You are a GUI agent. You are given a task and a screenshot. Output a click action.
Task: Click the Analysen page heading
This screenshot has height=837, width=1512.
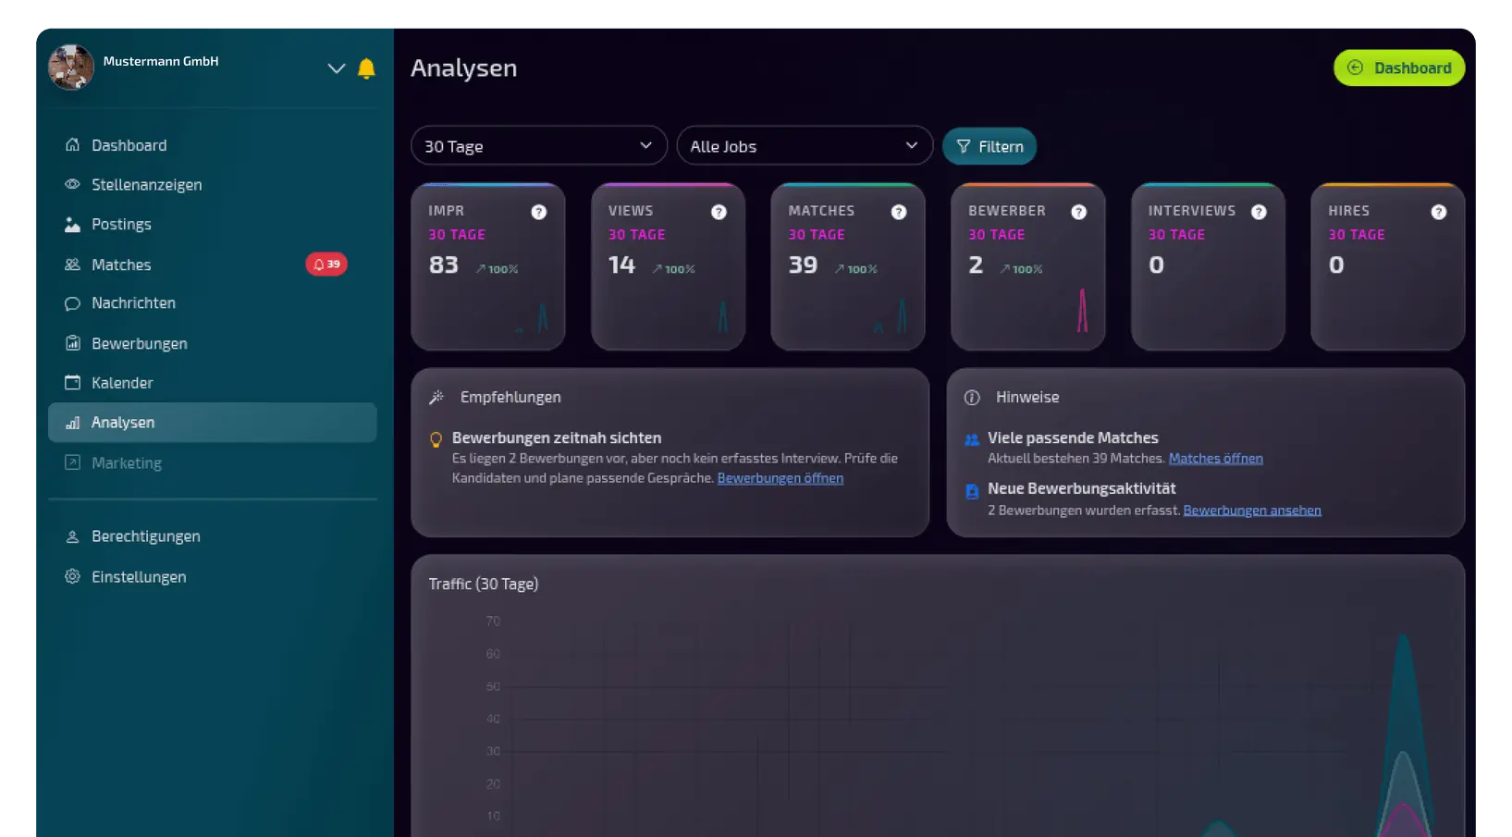point(464,68)
